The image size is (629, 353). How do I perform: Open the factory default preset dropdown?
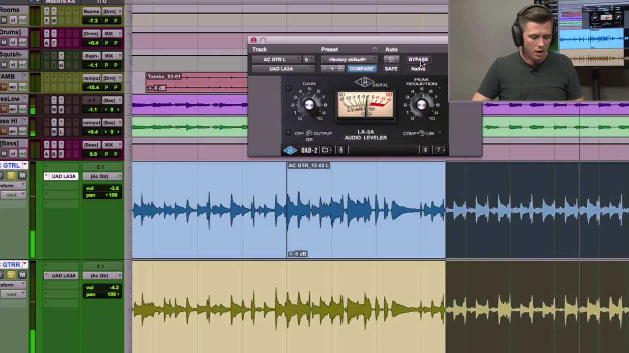pyautogui.click(x=349, y=59)
